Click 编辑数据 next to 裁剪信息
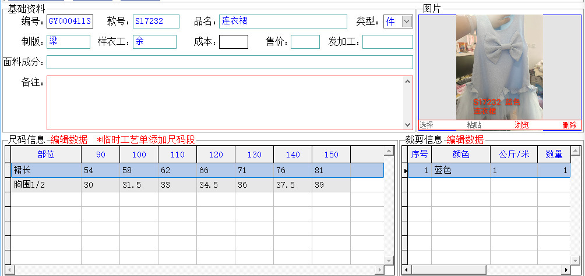 point(465,140)
